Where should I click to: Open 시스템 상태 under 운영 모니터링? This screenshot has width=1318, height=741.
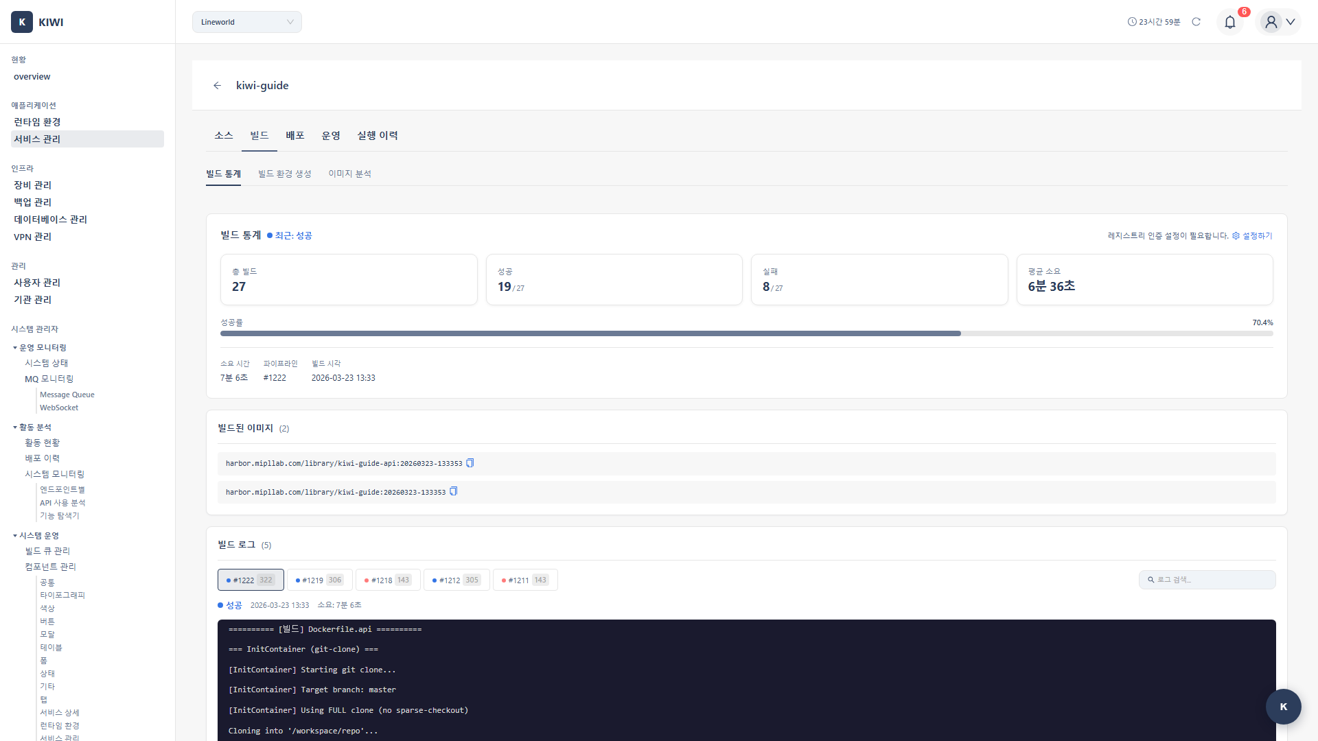47,363
